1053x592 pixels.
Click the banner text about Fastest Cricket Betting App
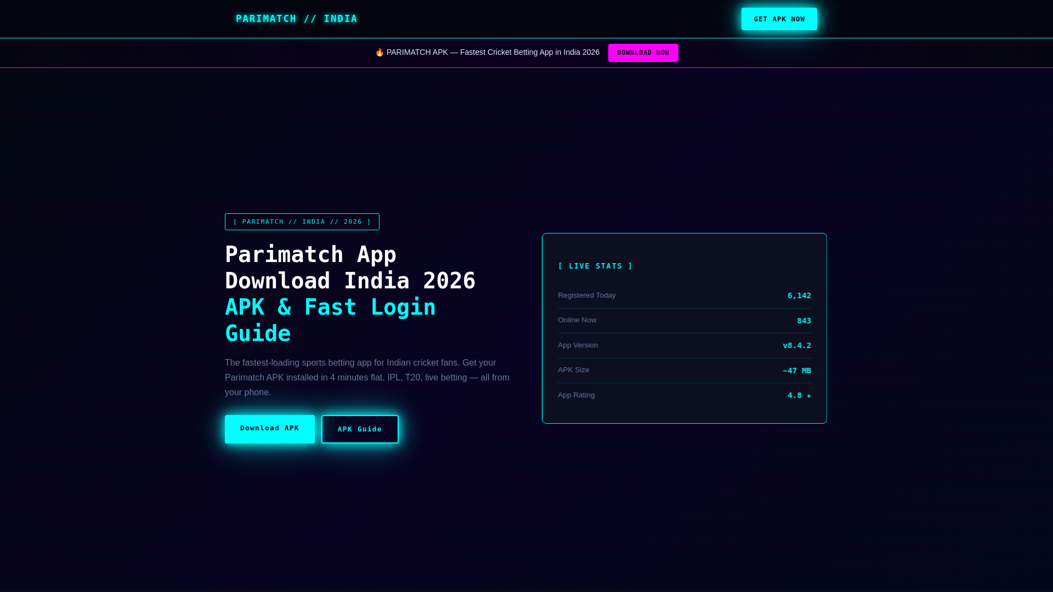tap(492, 53)
